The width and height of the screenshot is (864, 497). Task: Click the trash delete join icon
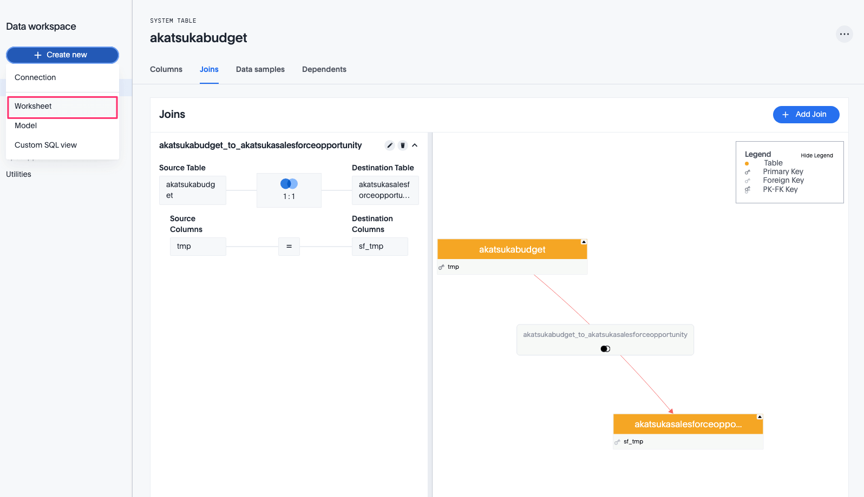point(403,145)
